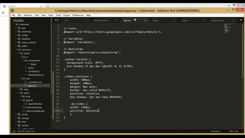Expand the storage folder
Image resolution: width=245 pixels, height=138 pixels.
pyautogui.click(x=16, y=118)
